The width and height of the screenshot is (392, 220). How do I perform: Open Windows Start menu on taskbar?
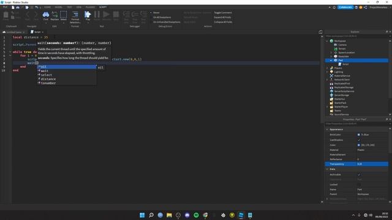(142, 215)
